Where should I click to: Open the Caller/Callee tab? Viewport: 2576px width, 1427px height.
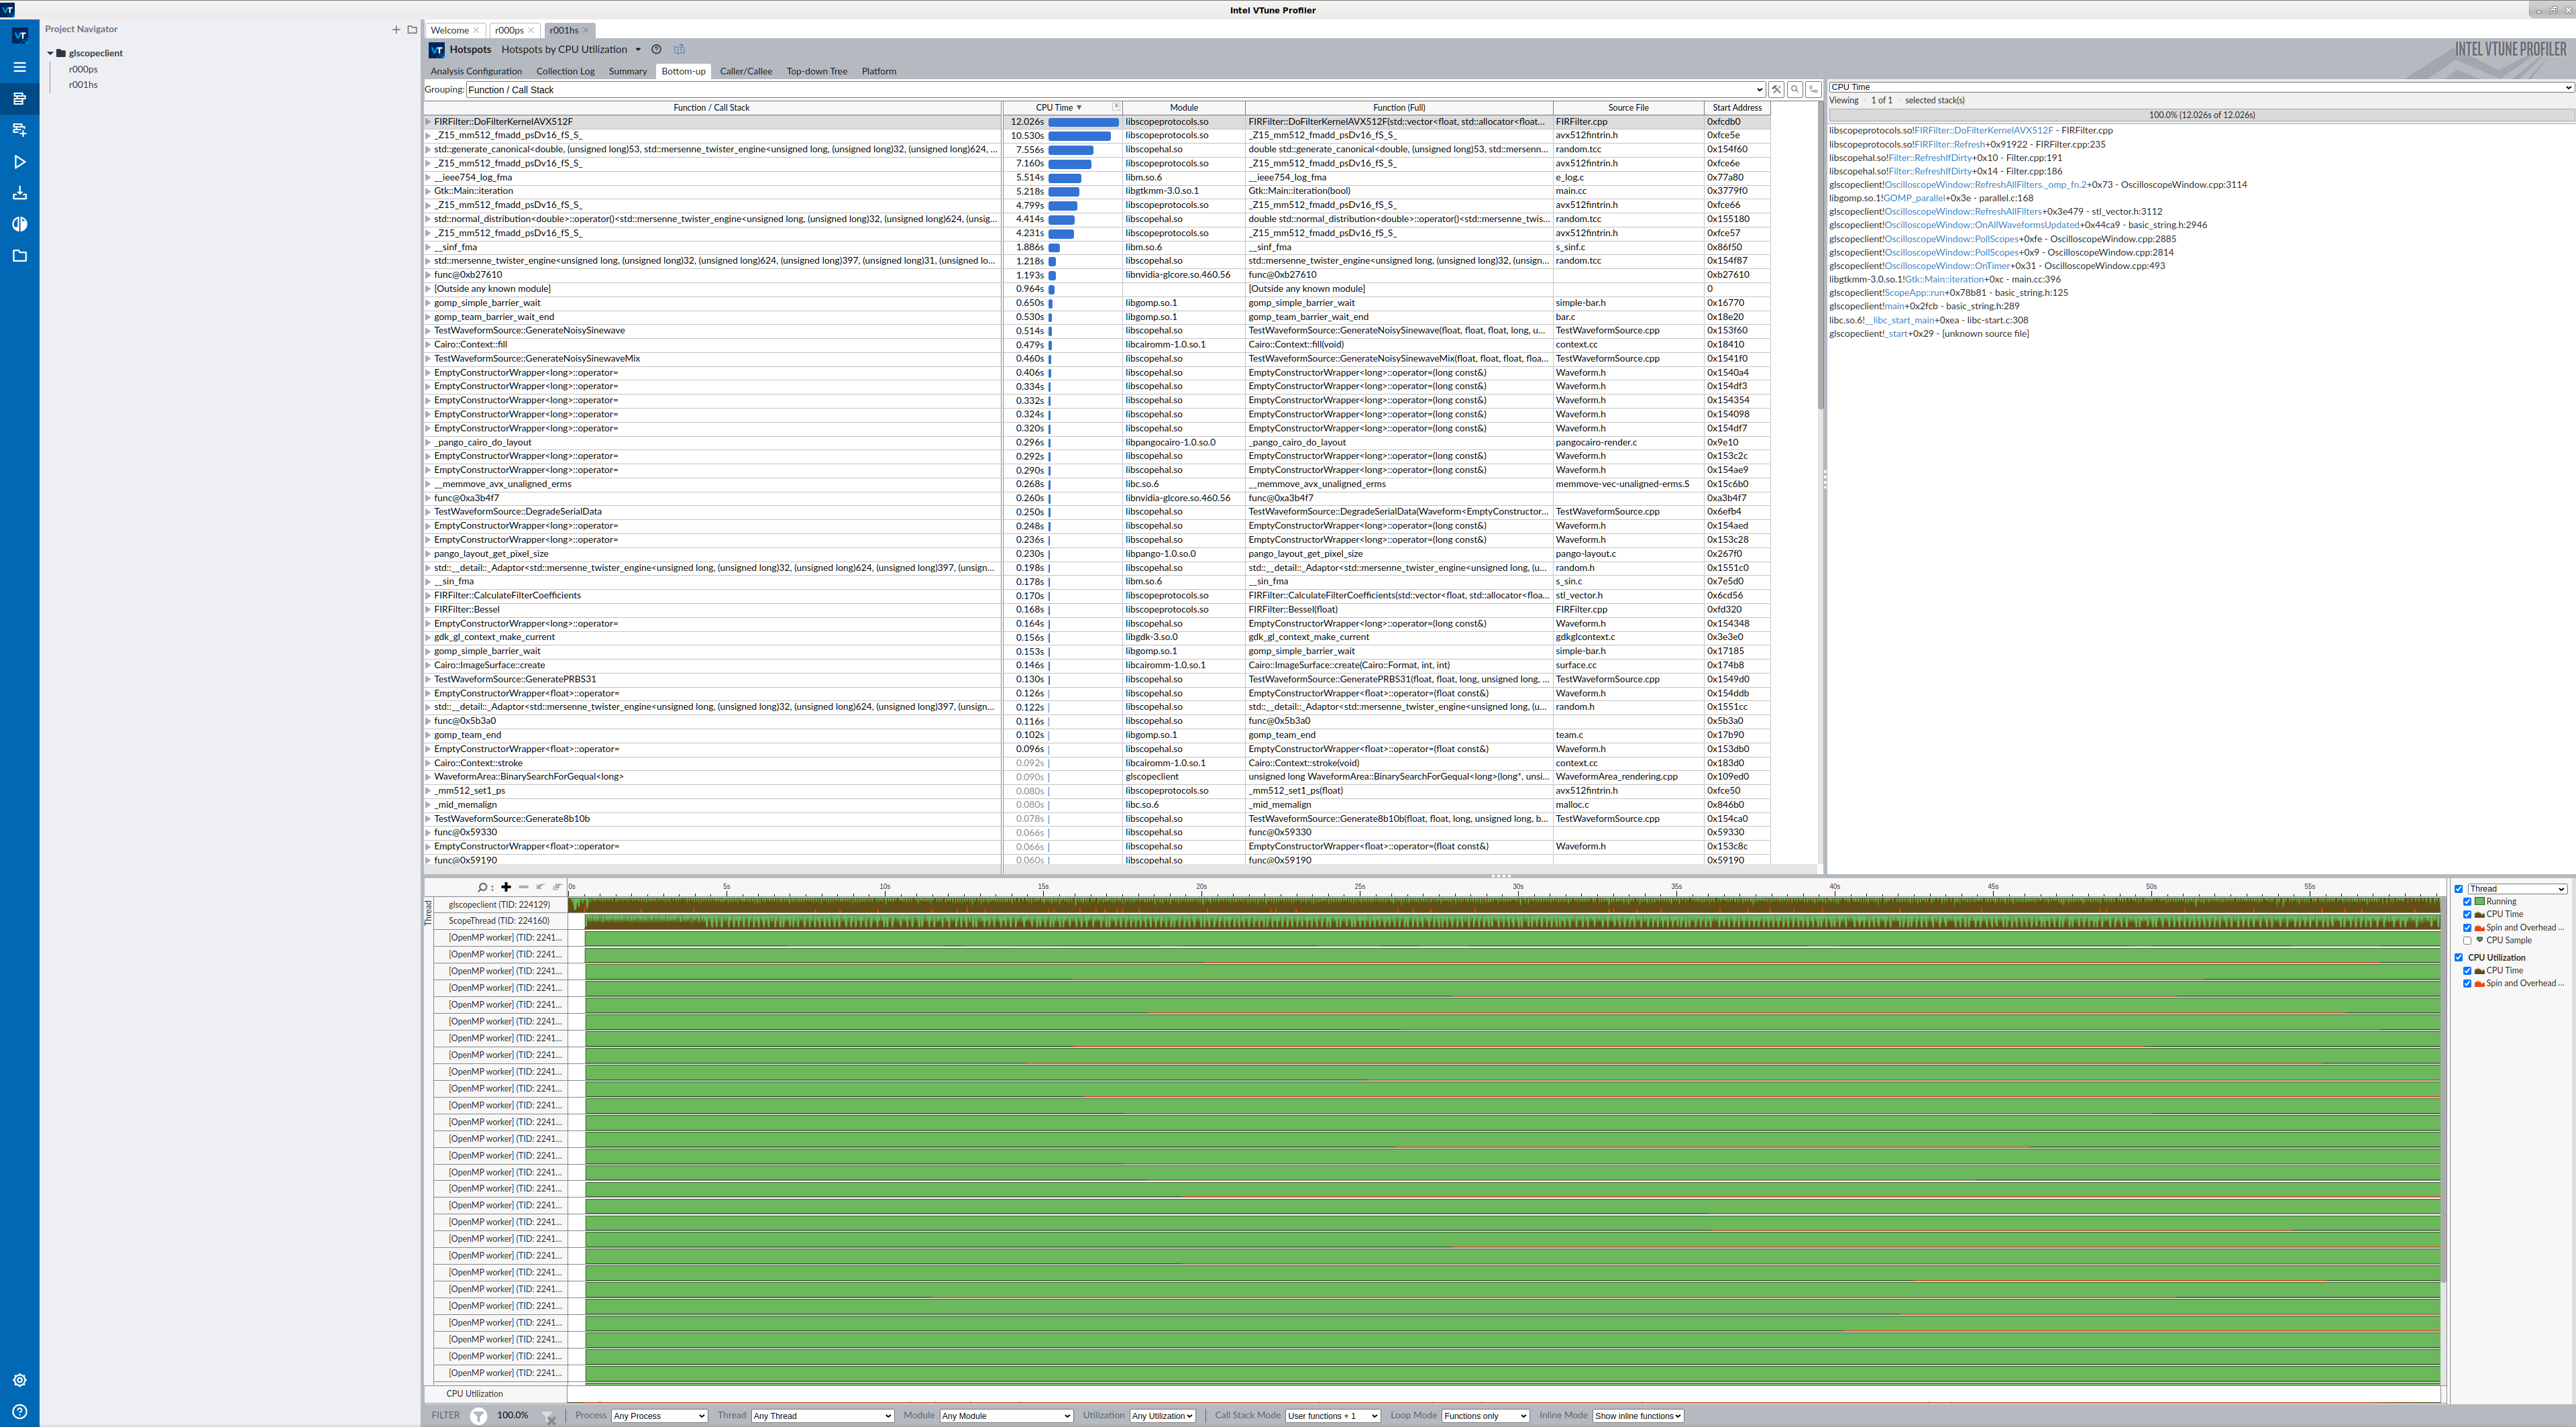(x=746, y=71)
